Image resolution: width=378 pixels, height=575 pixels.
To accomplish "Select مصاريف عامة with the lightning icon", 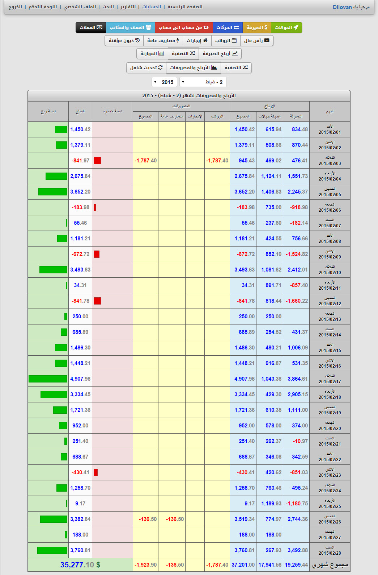I will (163, 41).
